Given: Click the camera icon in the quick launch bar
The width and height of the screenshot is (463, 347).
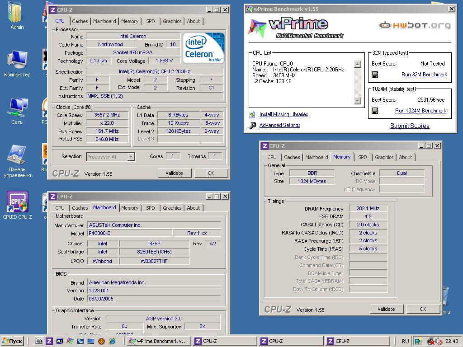Looking at the screenshot, I should (x=39, y=342).
